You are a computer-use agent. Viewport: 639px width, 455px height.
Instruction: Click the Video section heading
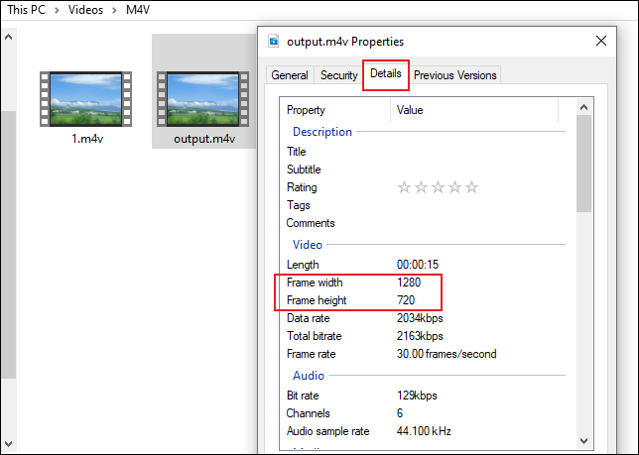[x=308, y=245]
